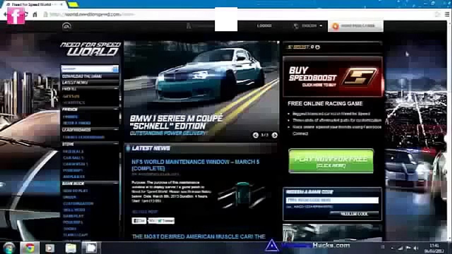
Task: Click the Log Out link in top bar
Action: pos(264,26)
